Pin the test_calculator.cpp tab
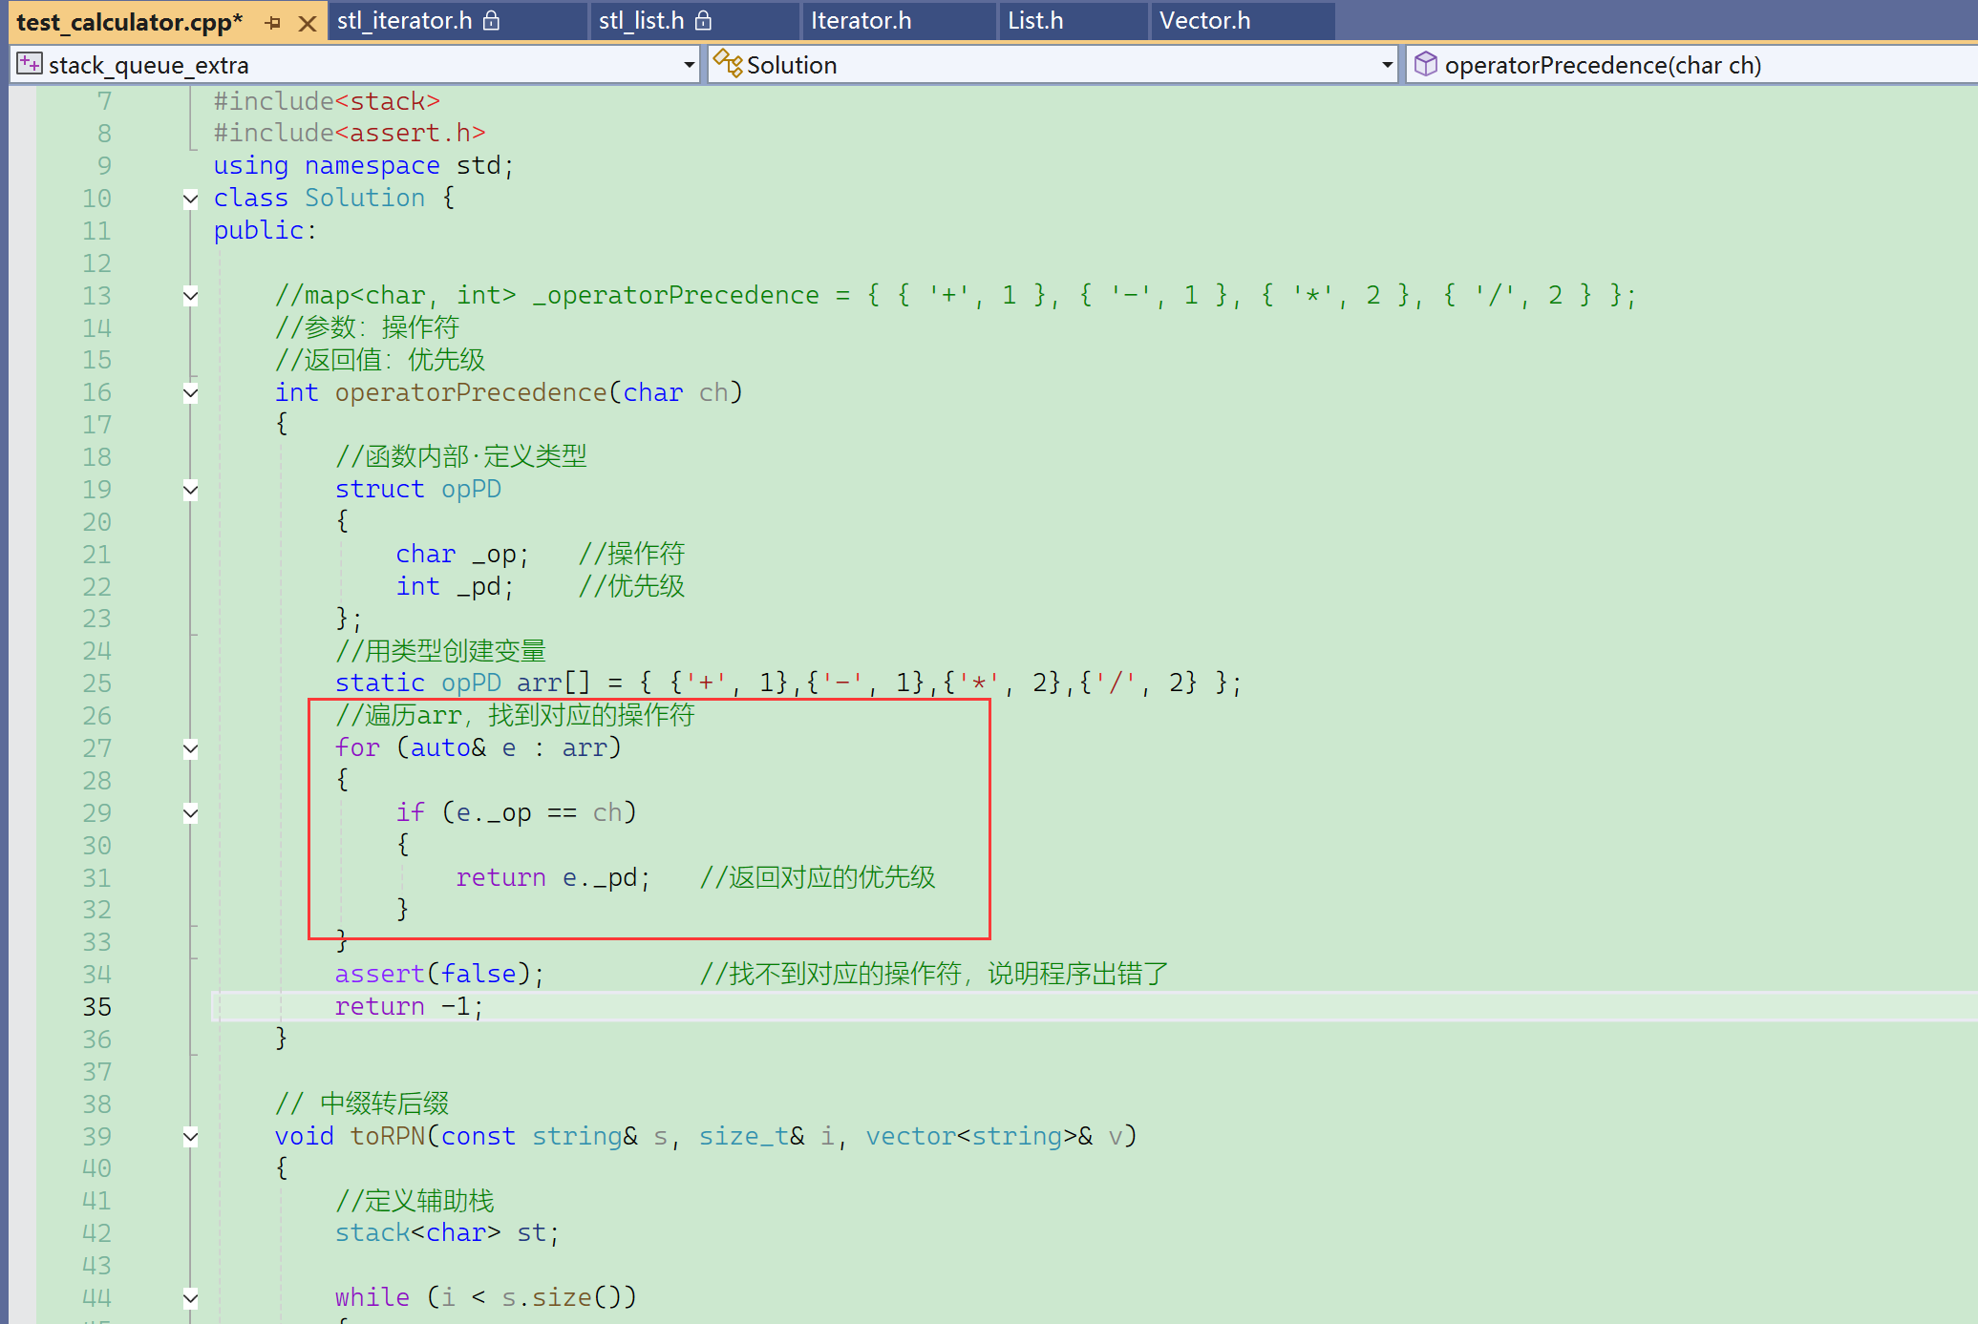 [273, 23]
